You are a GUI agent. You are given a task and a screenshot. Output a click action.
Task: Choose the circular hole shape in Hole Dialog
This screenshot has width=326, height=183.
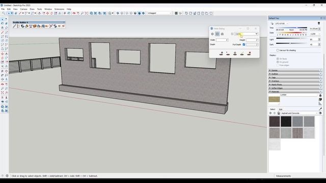coord(212,34)
